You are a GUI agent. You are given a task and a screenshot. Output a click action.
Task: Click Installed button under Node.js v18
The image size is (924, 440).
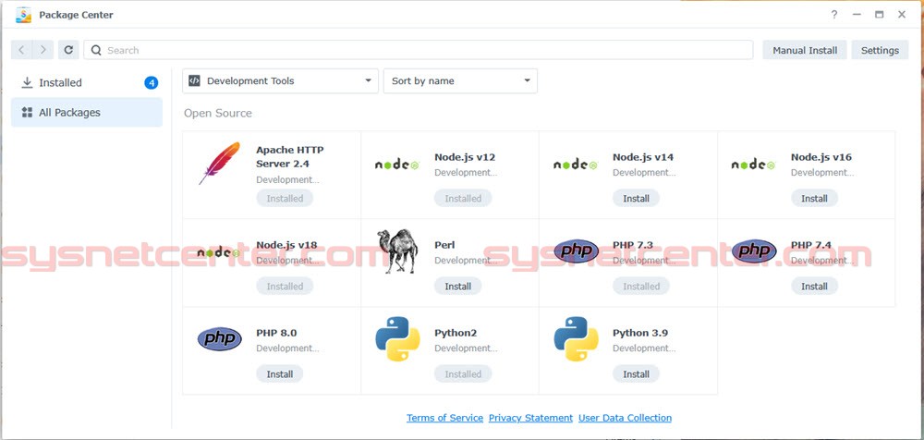point(285,286)
